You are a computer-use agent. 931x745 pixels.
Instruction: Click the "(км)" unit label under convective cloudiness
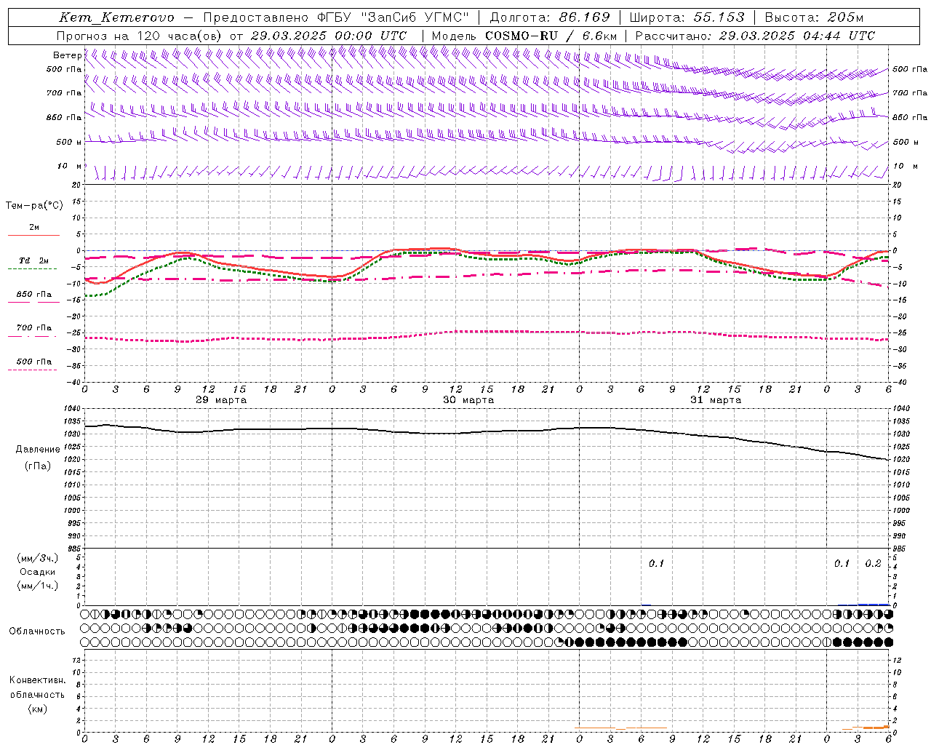37,709
